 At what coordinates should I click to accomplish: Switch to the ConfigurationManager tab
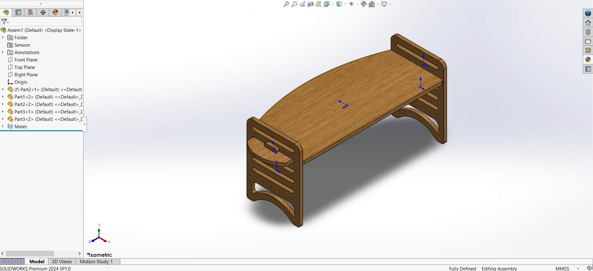click(31, 12)
